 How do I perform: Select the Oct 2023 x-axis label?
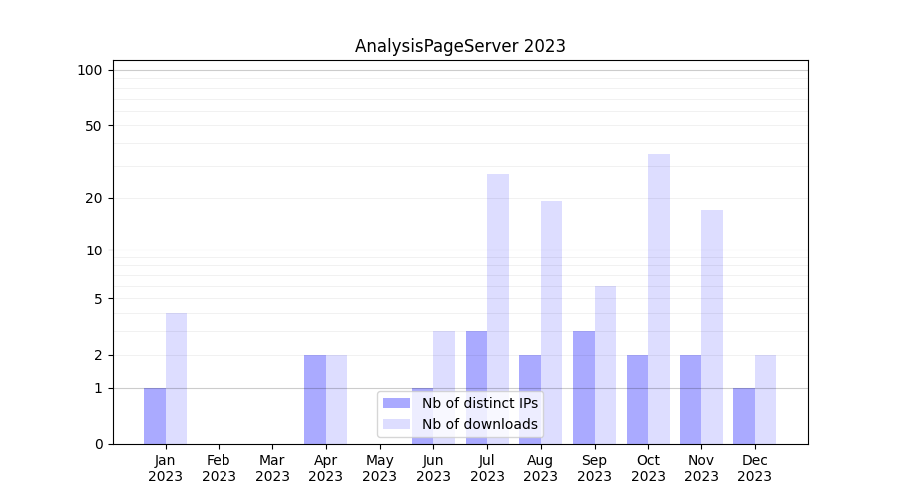coord(648,468)
